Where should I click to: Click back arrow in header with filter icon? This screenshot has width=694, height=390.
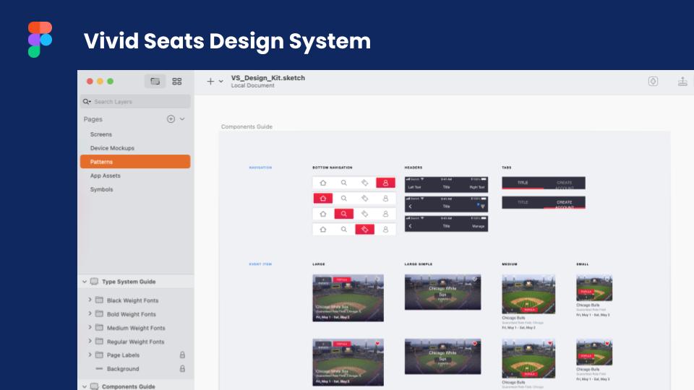(411, 207)
